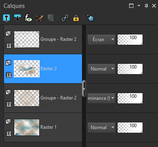Click the blue highlight-on-hover icon

[x=90, y=18]
